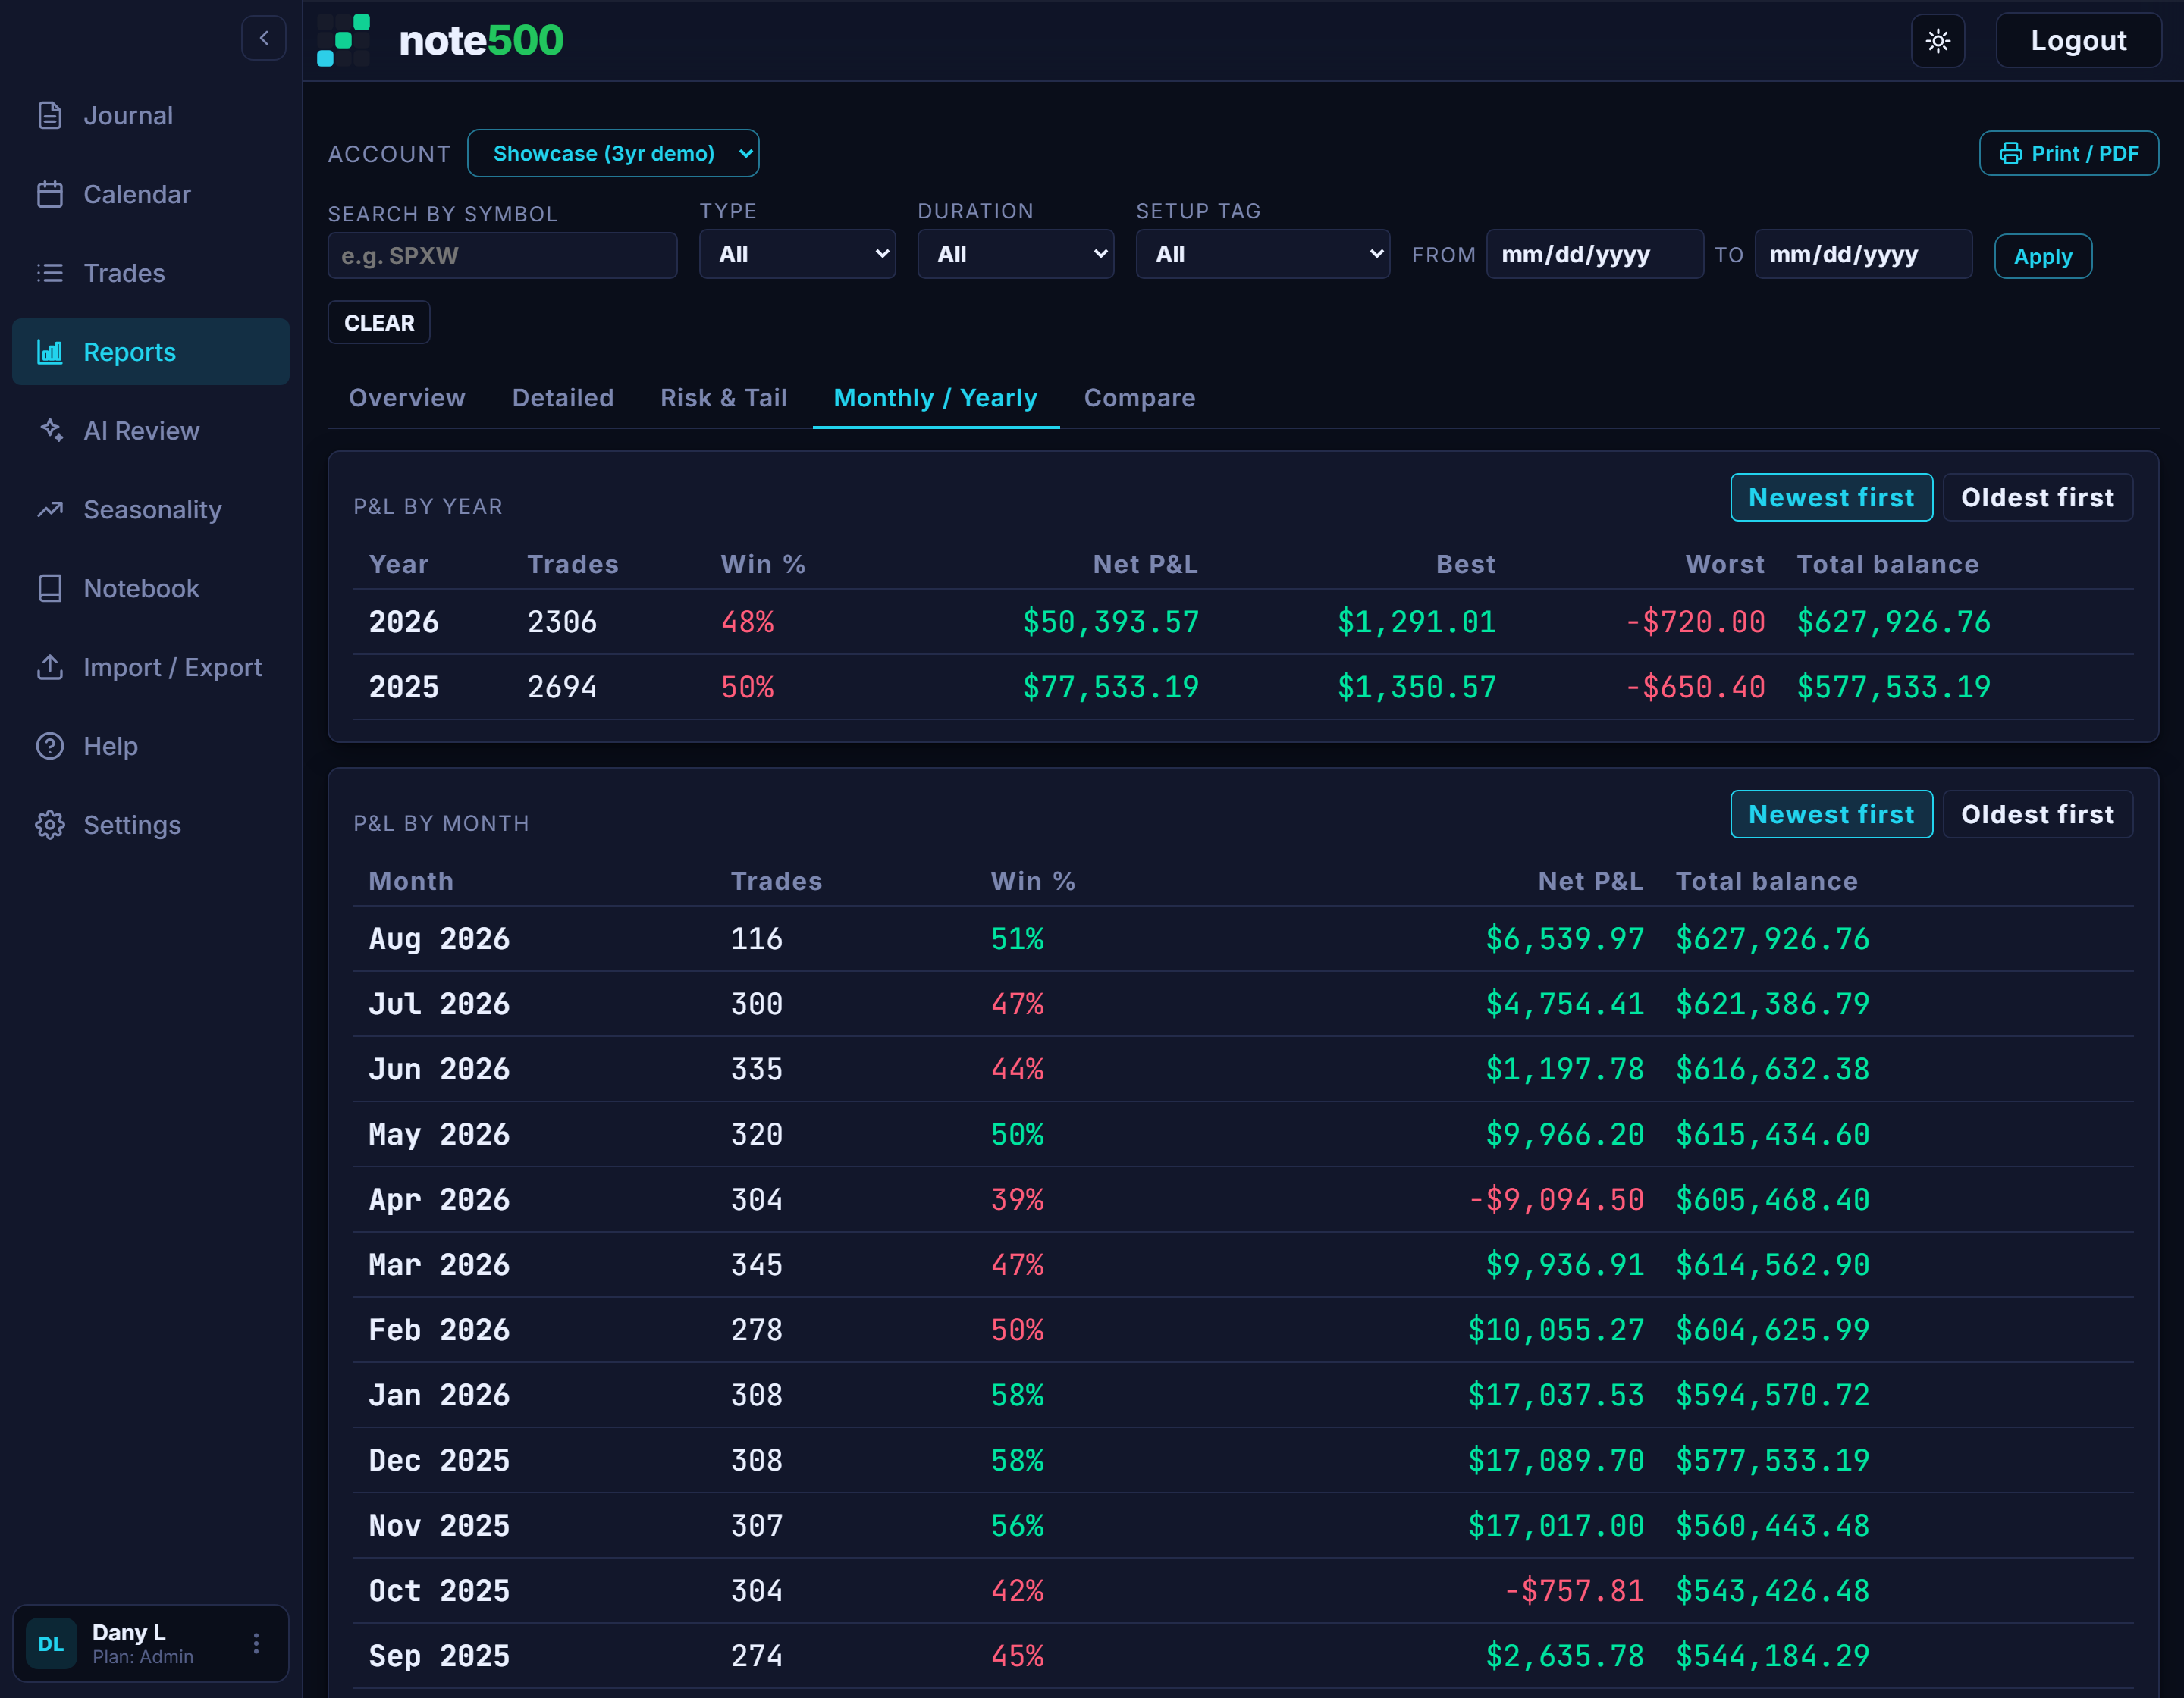Open Import / Export from the sidebar
Image resolution: width=2184 pixels, height=1698 pixels.
pyautogui.click(x=151, y=666)
